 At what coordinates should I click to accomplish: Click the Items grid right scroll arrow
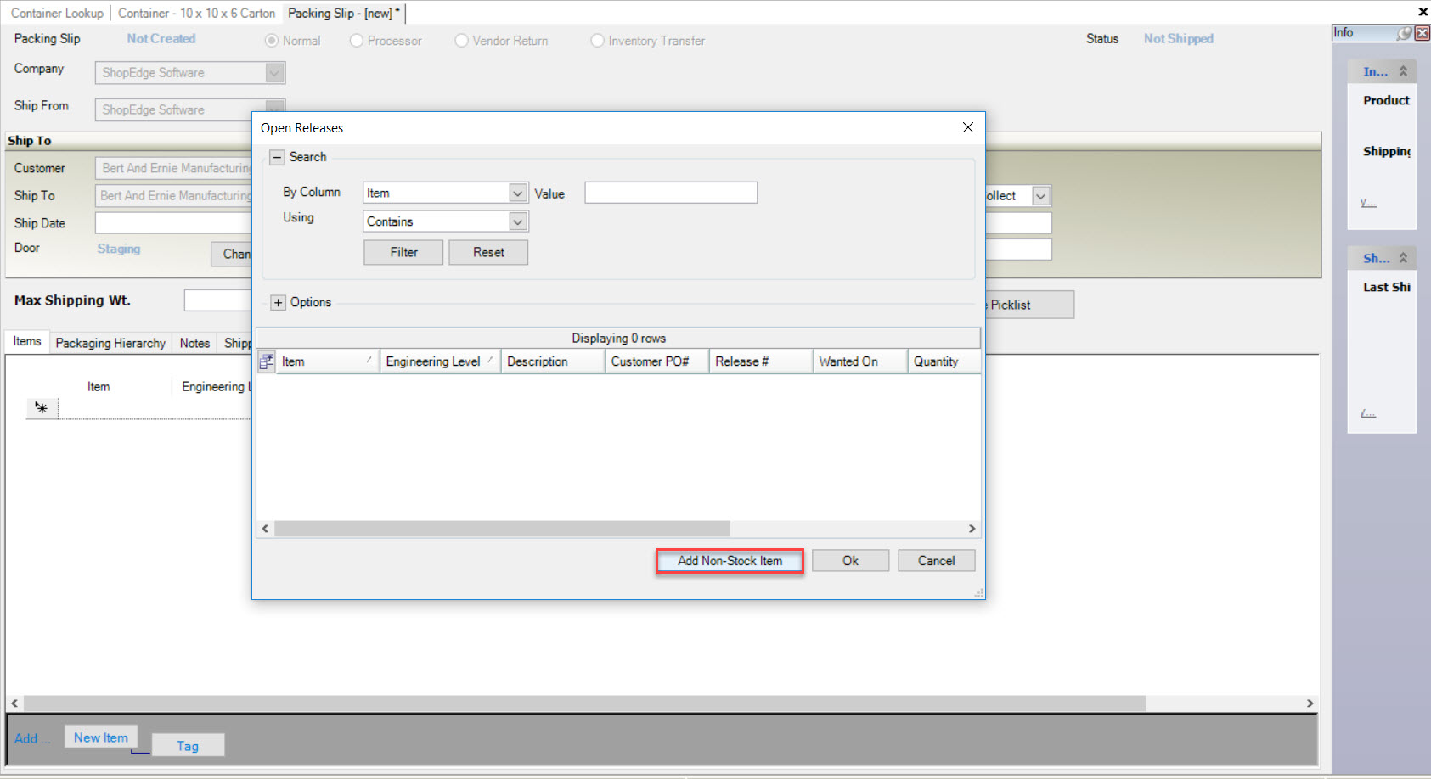pyautogui.click(x=1310, y=703)
